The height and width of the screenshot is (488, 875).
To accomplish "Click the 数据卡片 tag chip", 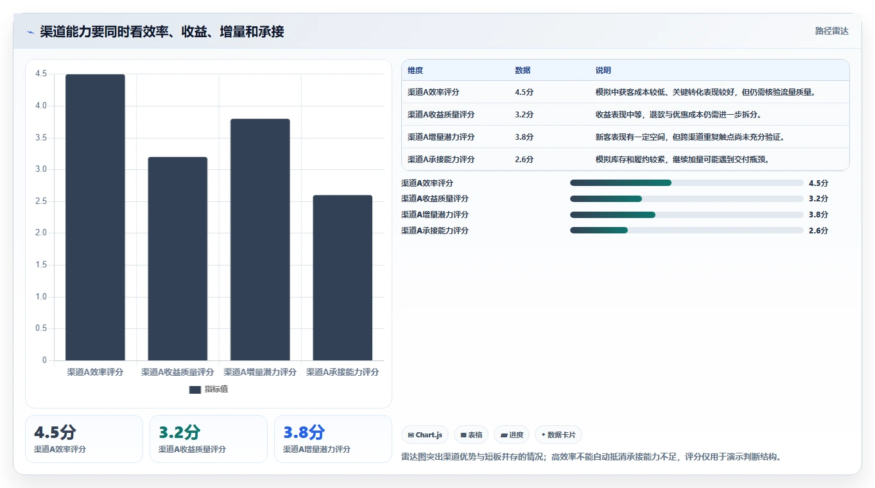I will tap(559, 435).
